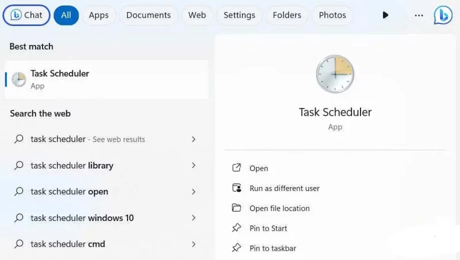Click the Open file location folder icon

coord(236,208)
